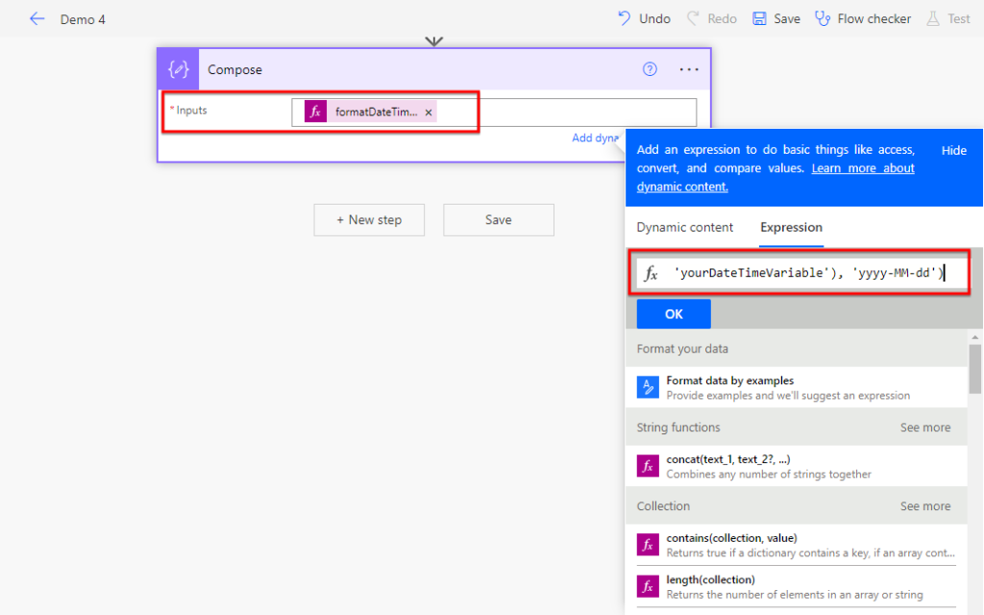Open help for the Compose action
Screen dimensions: 984x615
pyautogui.click(x=650, y=69)
